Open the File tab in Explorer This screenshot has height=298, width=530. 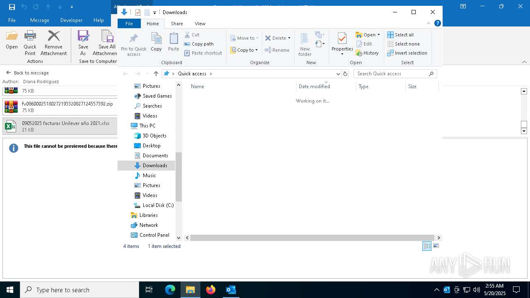coord(129,24)
